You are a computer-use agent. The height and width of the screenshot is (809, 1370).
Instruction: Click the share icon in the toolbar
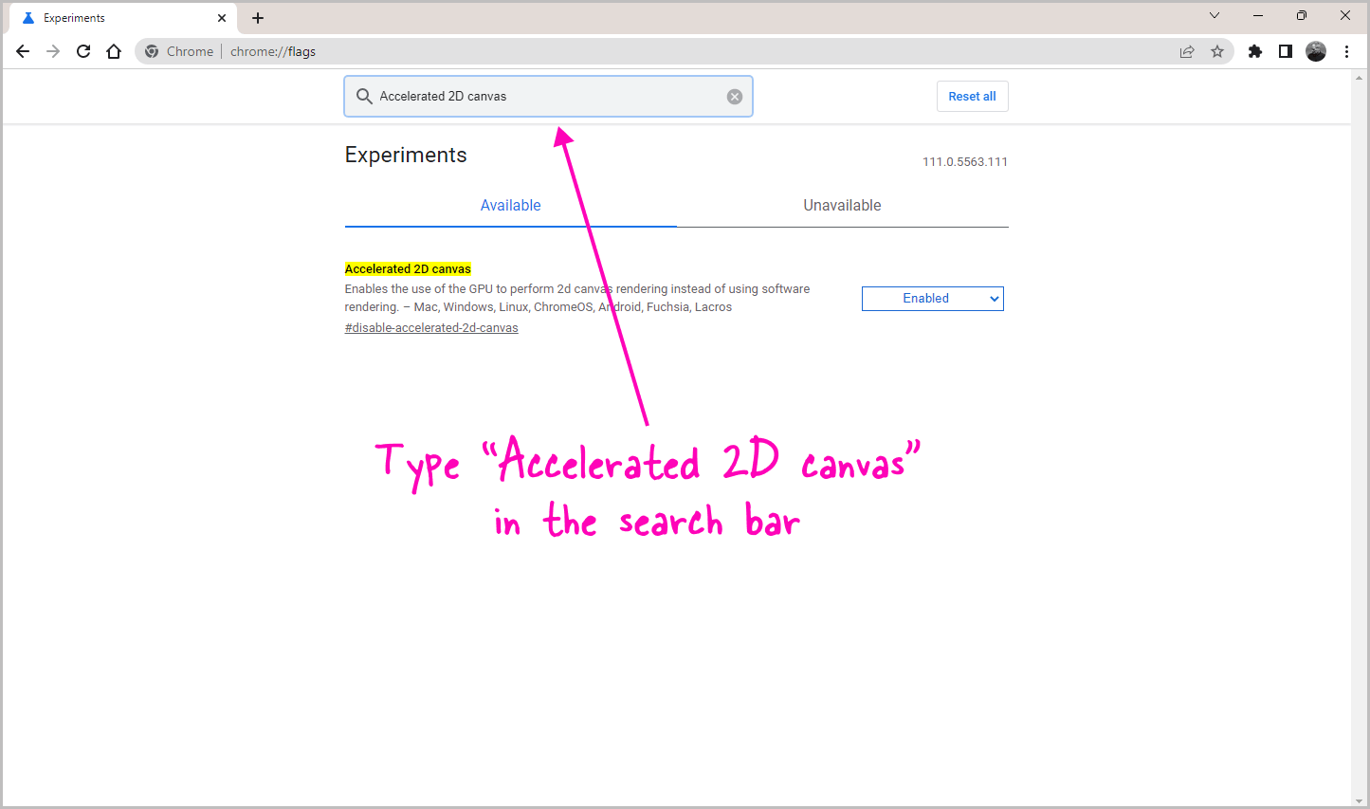point(1187,51)
